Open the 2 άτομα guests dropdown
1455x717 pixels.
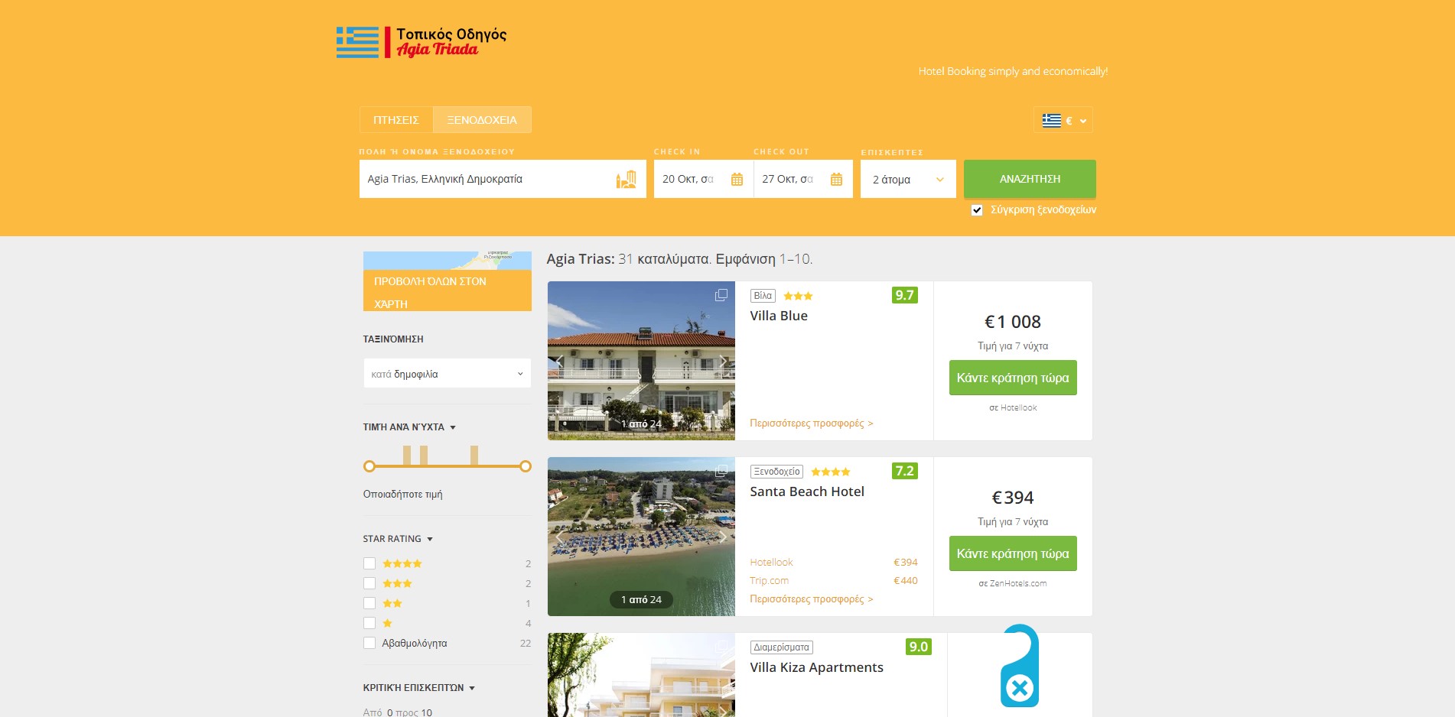point(908,179)
